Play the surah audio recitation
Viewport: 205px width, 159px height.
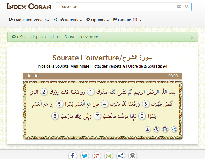pos(29,76)
